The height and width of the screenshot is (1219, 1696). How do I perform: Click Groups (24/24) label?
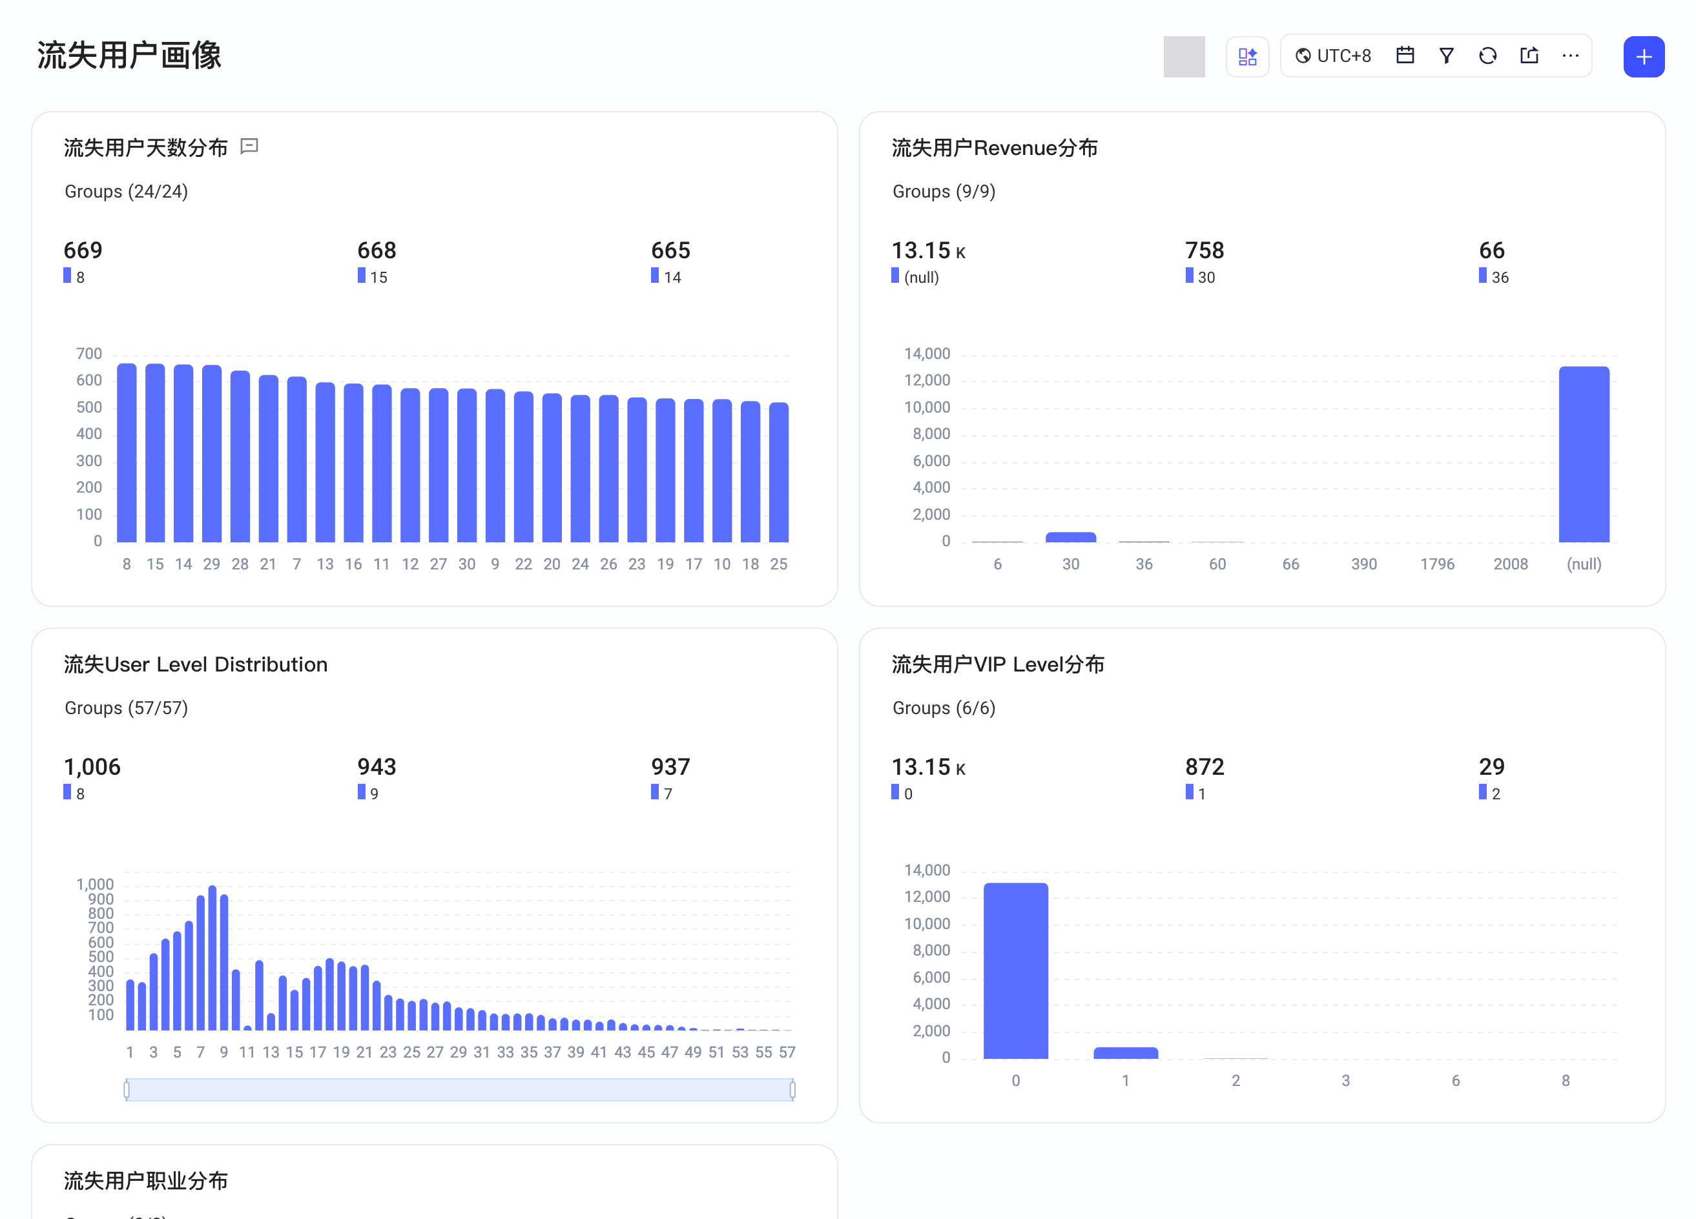pos(126,191)
